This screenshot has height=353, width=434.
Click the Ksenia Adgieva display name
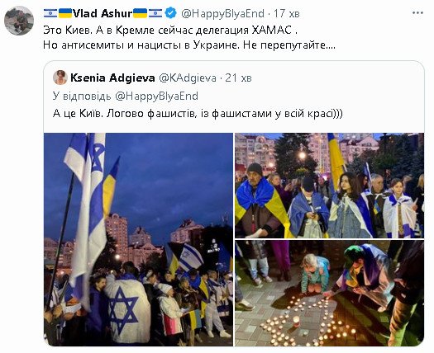click(x=112, y=78)
